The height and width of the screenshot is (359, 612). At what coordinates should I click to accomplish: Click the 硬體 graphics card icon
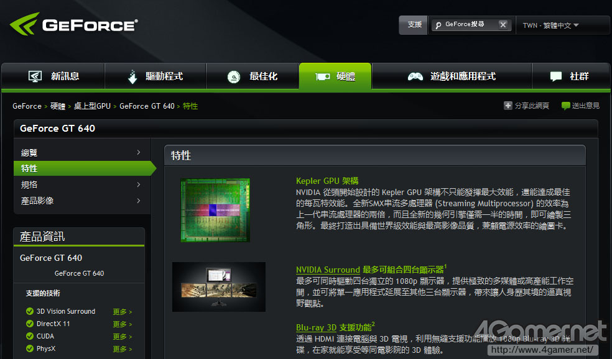coord(323,76)
